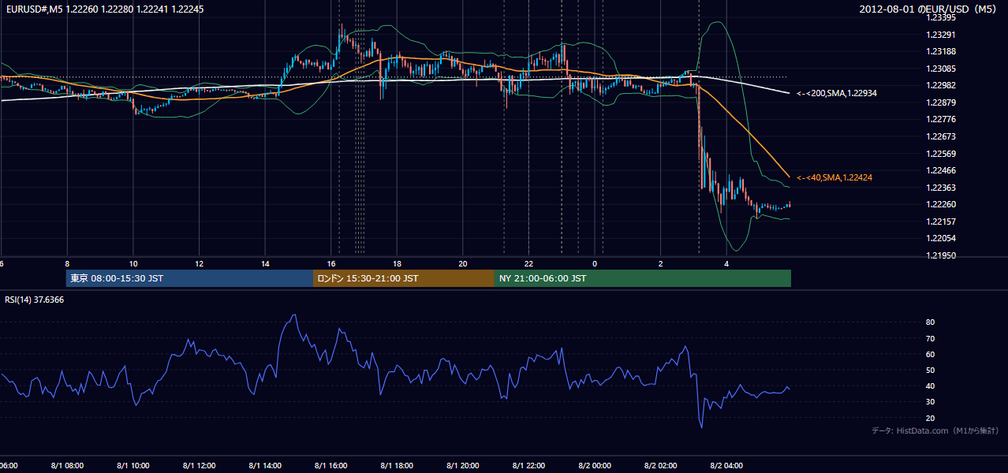Click RSI axis level 40
The width and height of the screenshot is (1008, 473).
click(930, 385)
